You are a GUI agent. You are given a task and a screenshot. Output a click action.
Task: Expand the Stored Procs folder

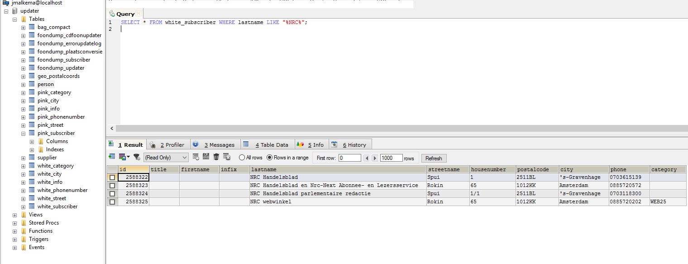(14, 223)
